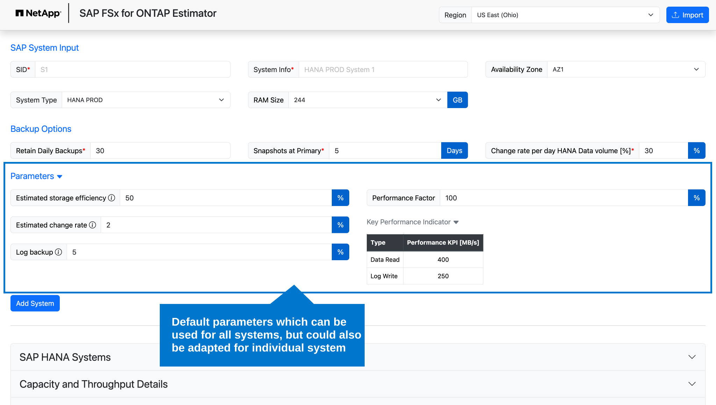Open the Region dropdown
716x405 pixels.
(565, 15)
